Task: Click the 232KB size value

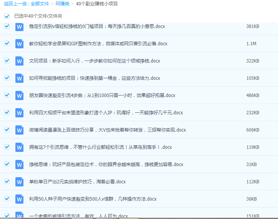Action: [253, 113]
